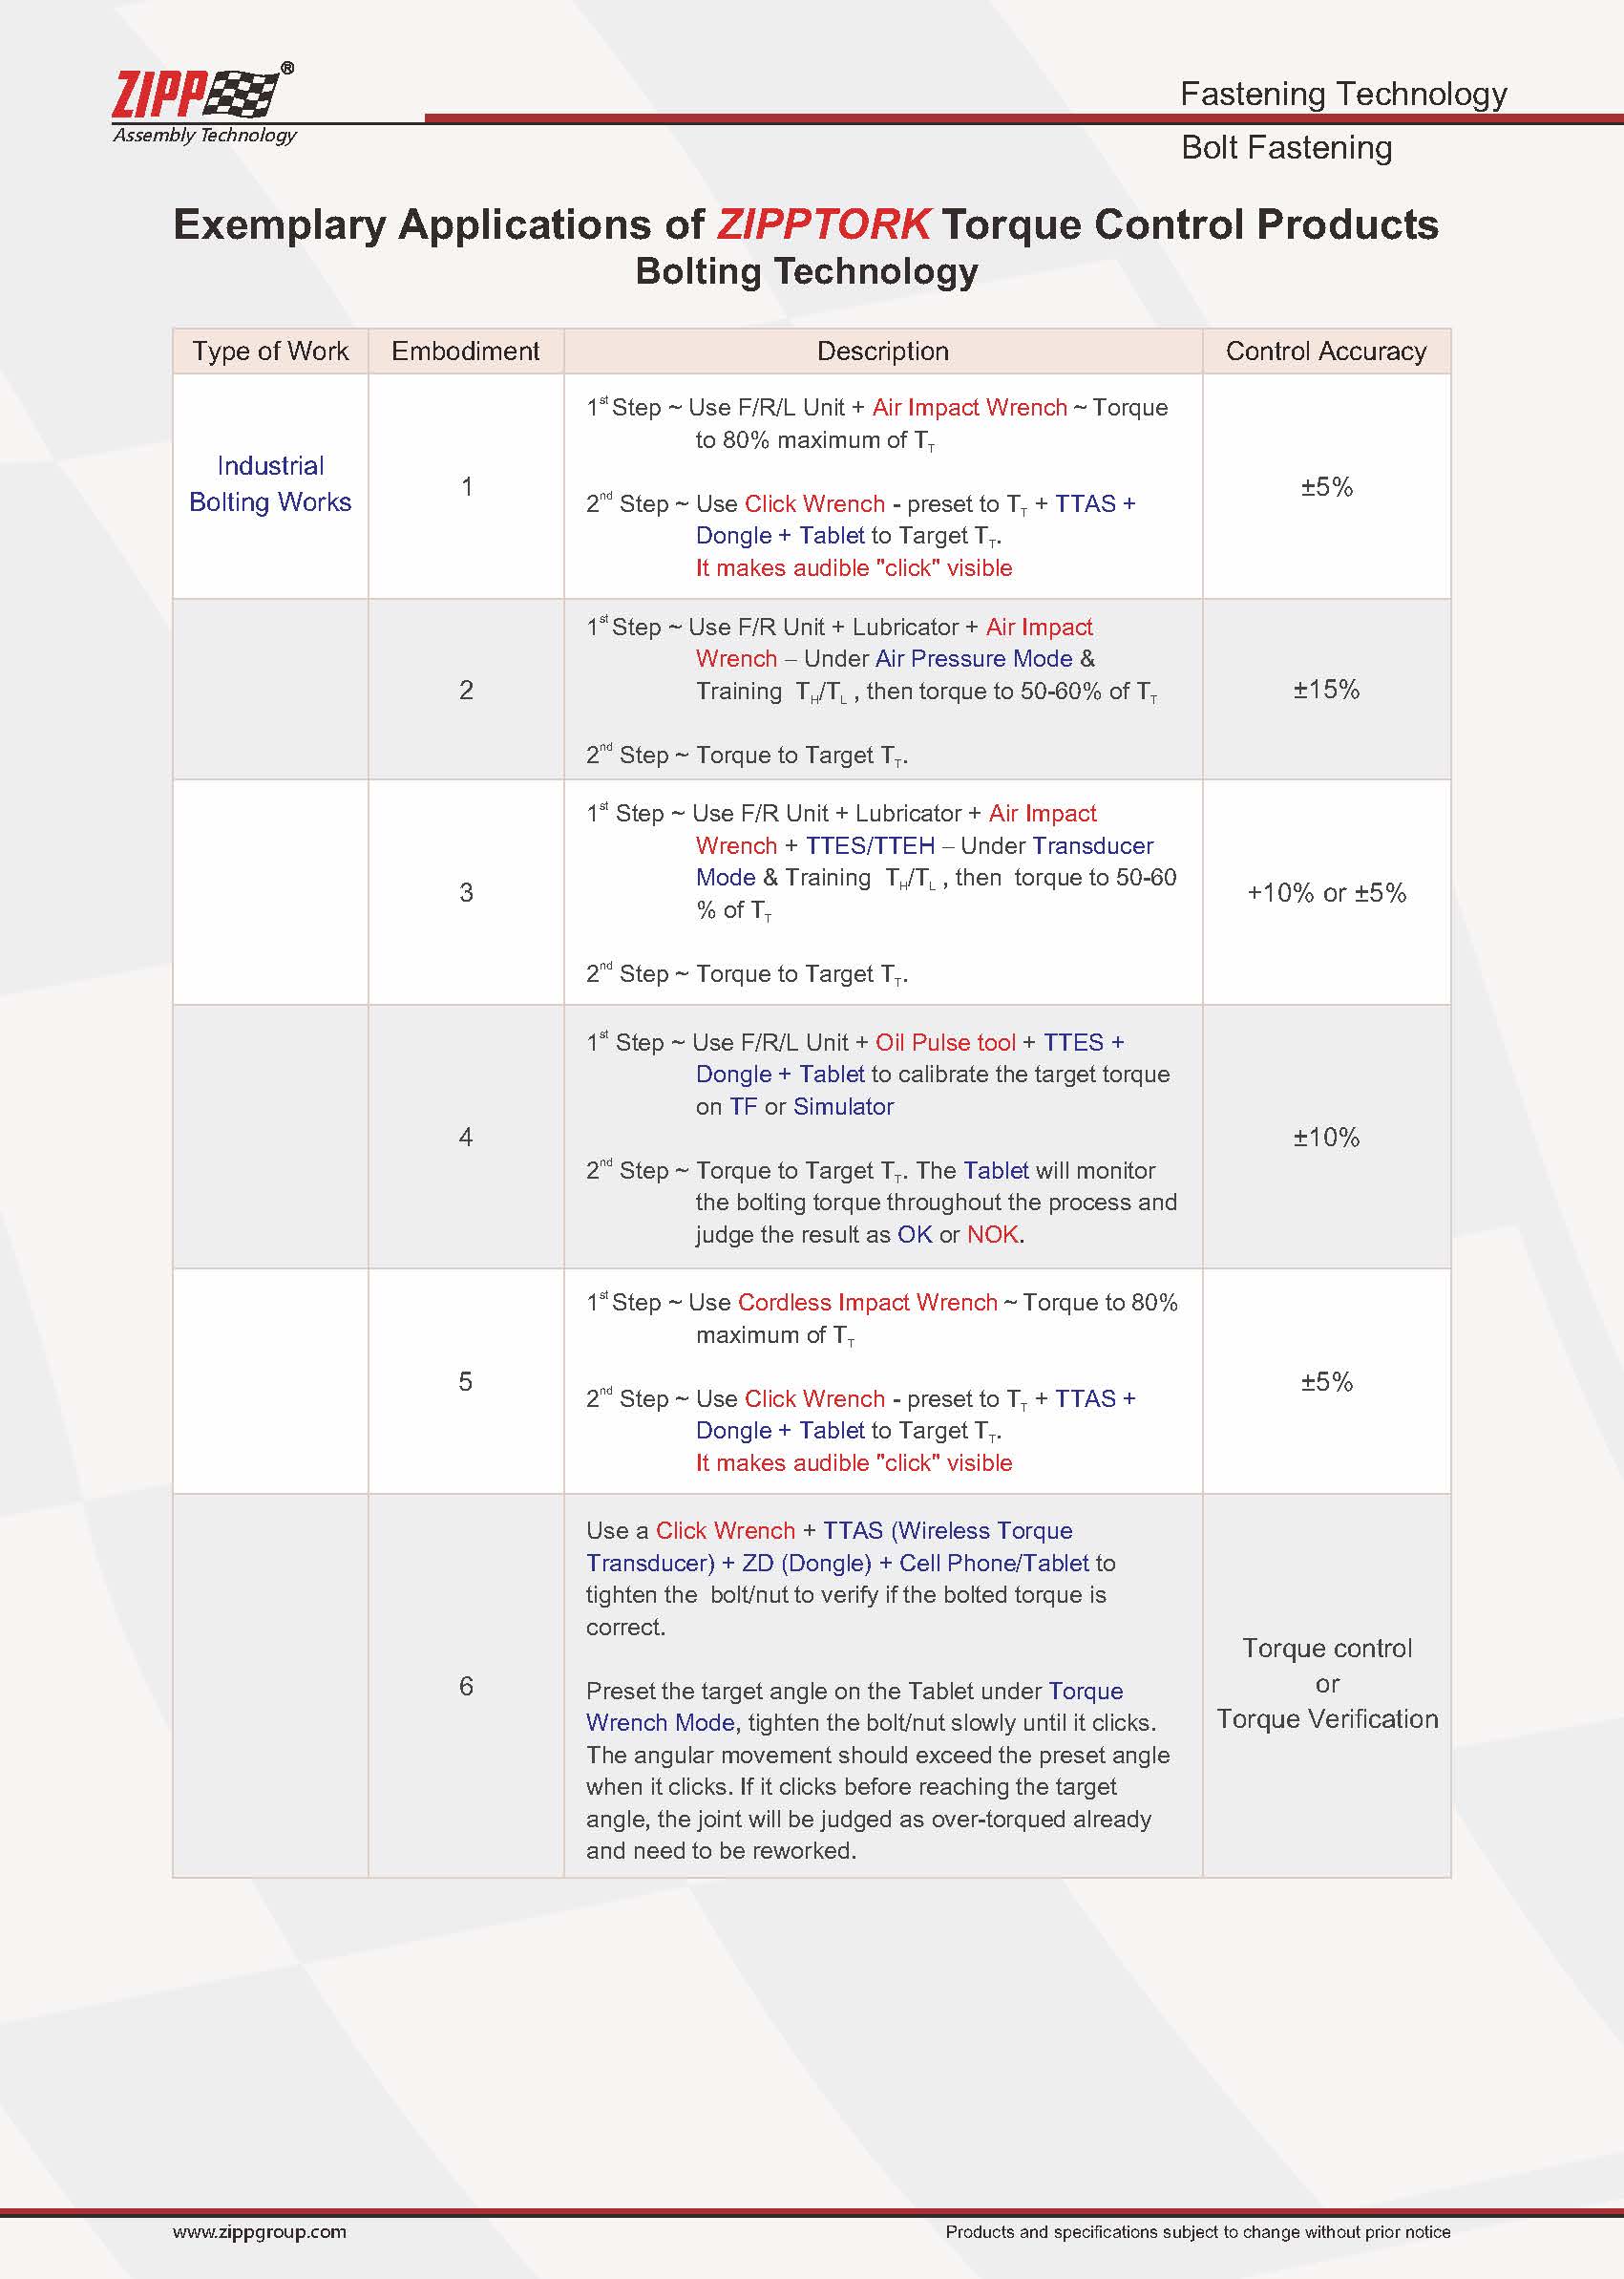Click the Description column header
This screenshot has height=2279, width=1624.
coord(882,351)
